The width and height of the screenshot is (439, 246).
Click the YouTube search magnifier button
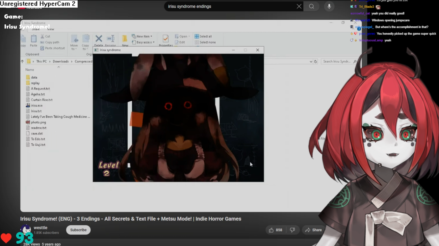pos(311,6)
